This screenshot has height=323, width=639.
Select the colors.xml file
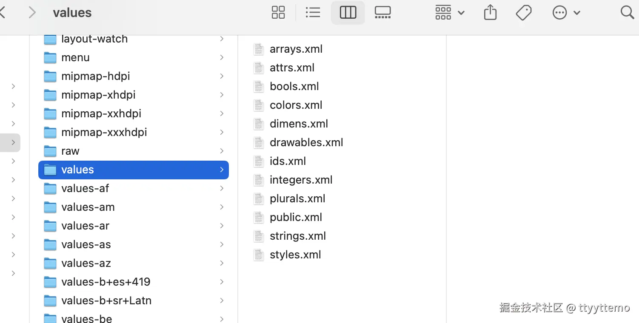pyautogui.click(x=296, y=105)
